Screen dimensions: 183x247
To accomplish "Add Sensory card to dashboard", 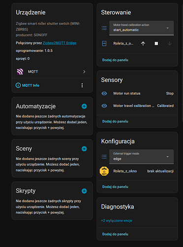I will pyautogui.click(x=115, y=122).
